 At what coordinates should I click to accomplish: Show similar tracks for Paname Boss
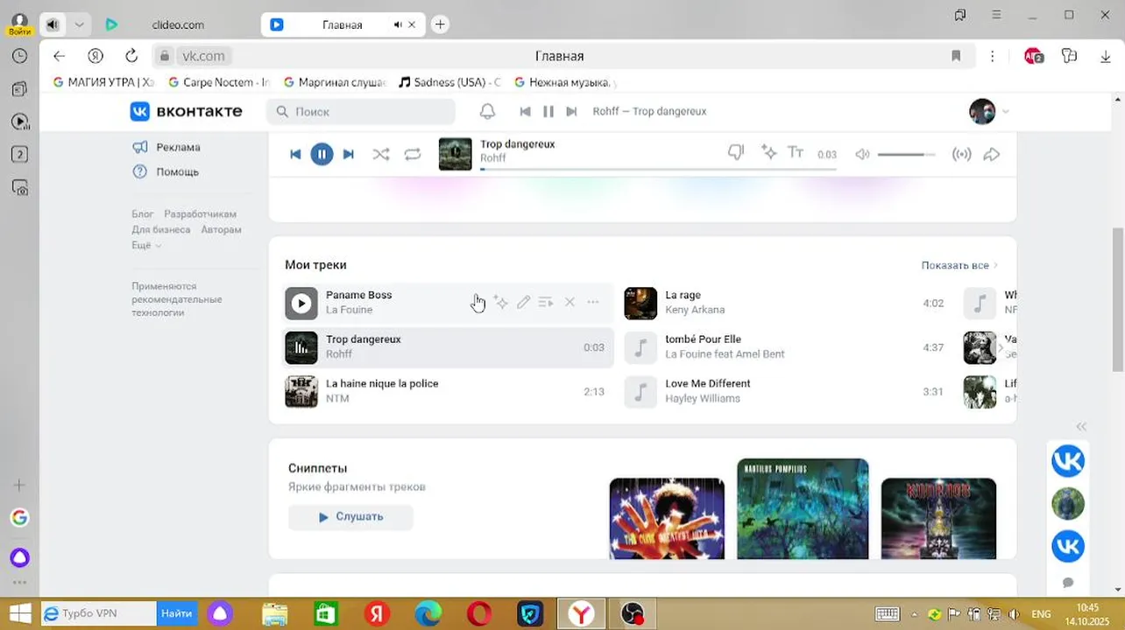click(x=500, y=302)
